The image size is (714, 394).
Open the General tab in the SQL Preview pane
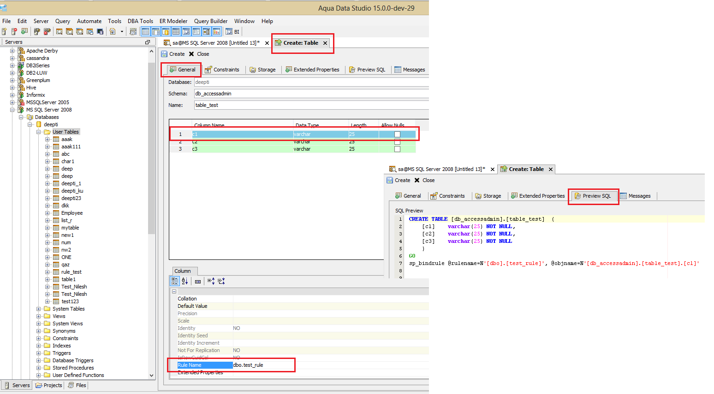(408, 196)
